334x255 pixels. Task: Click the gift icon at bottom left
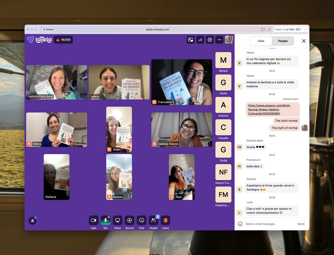tap(33, 221)
